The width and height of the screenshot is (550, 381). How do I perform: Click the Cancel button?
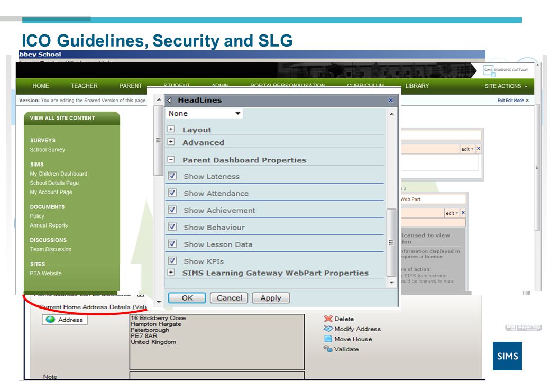(x=229, y=298)
